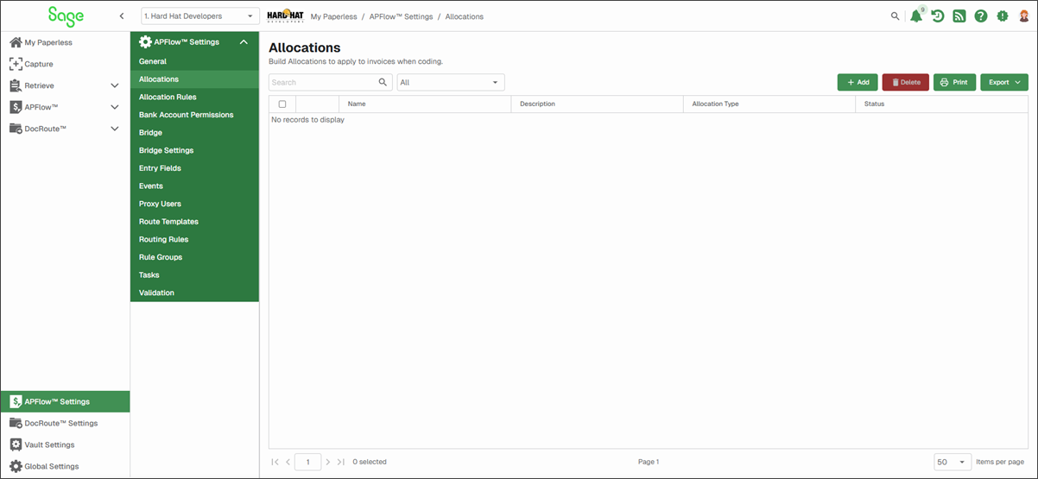
Task: Open the All filter dropdown
Action: point(451,82)
